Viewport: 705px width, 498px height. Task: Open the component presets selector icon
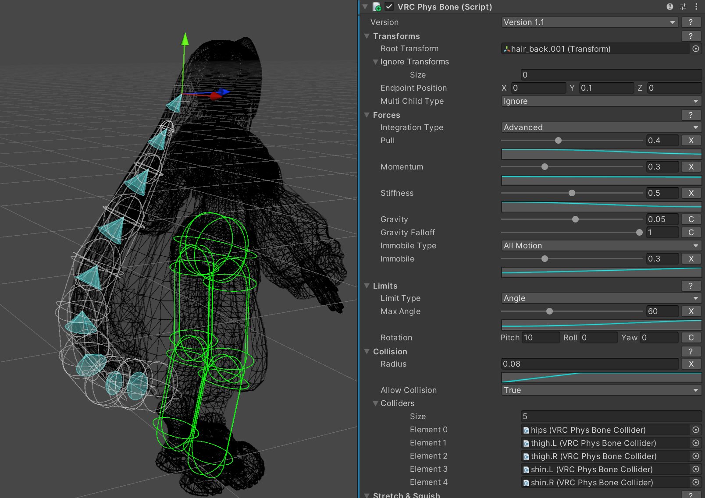tap(683, 7)
